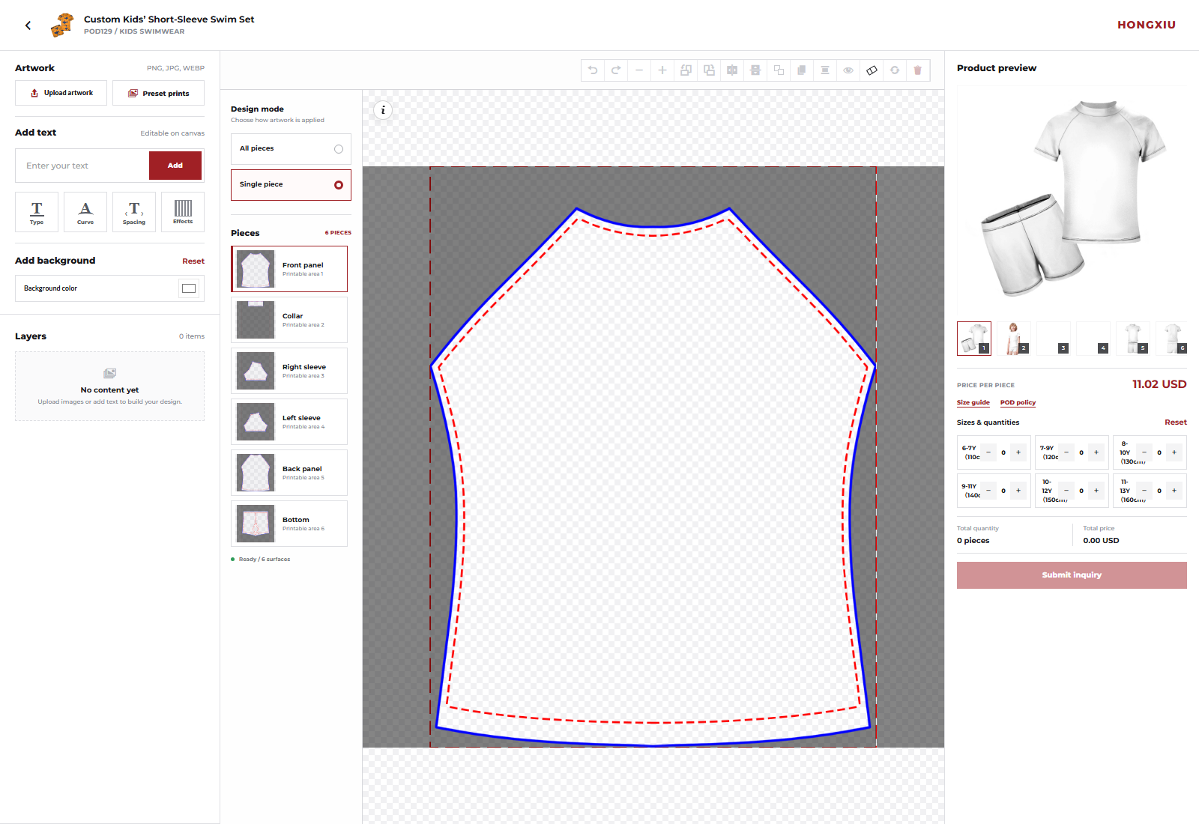The width and height of the screenshot is (1199, 824).
Task: Select the Single piece design mode
Action: pos(291,185)
